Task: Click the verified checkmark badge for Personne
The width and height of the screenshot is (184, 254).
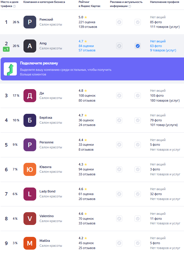Action: point(138,145)
